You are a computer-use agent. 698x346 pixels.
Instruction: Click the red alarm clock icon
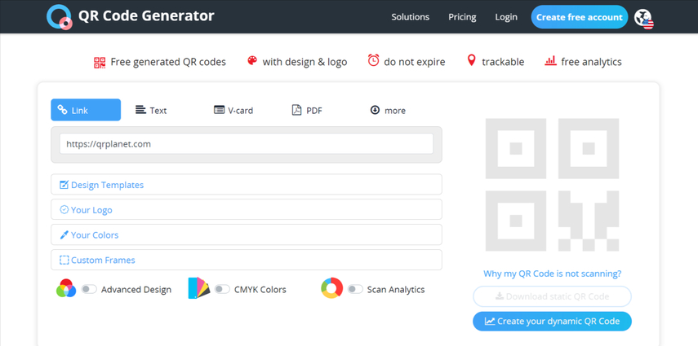[x=373, y=60]
